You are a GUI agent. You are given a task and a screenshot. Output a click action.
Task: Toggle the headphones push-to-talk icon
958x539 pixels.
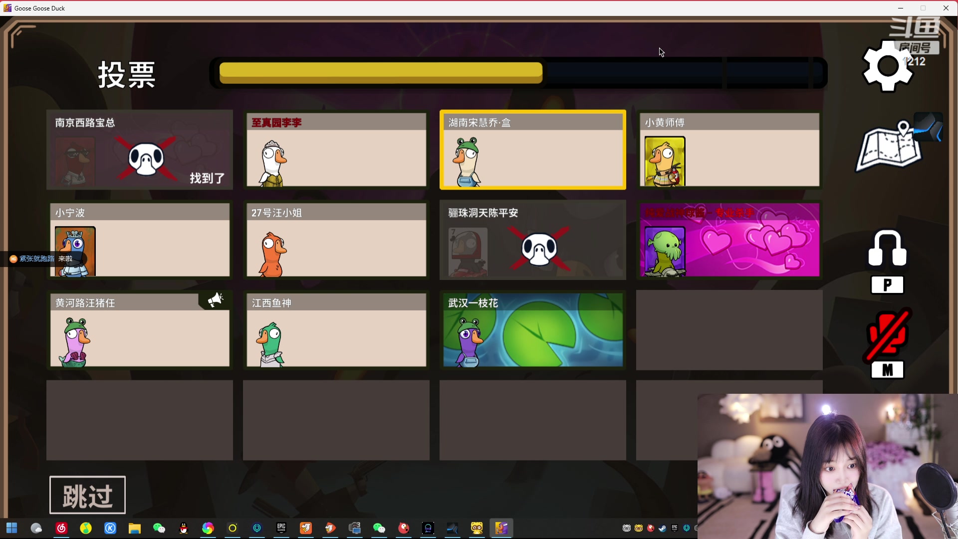pyautogui.click(x=887, y=248)
